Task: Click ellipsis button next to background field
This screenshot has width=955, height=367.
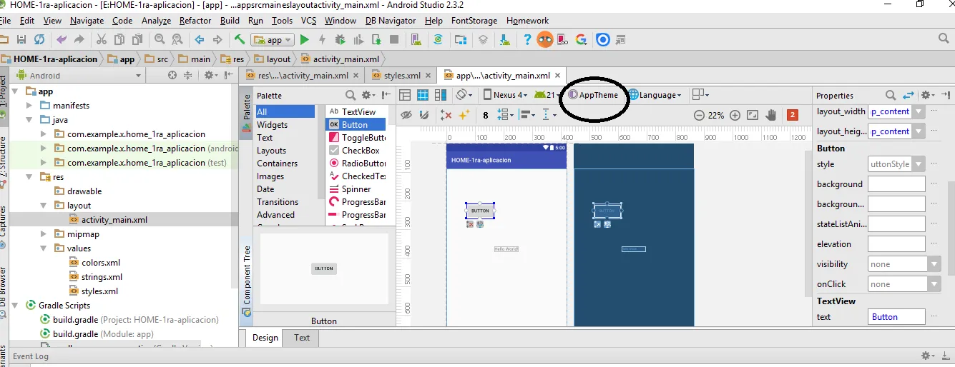Action: click(934, 184)
